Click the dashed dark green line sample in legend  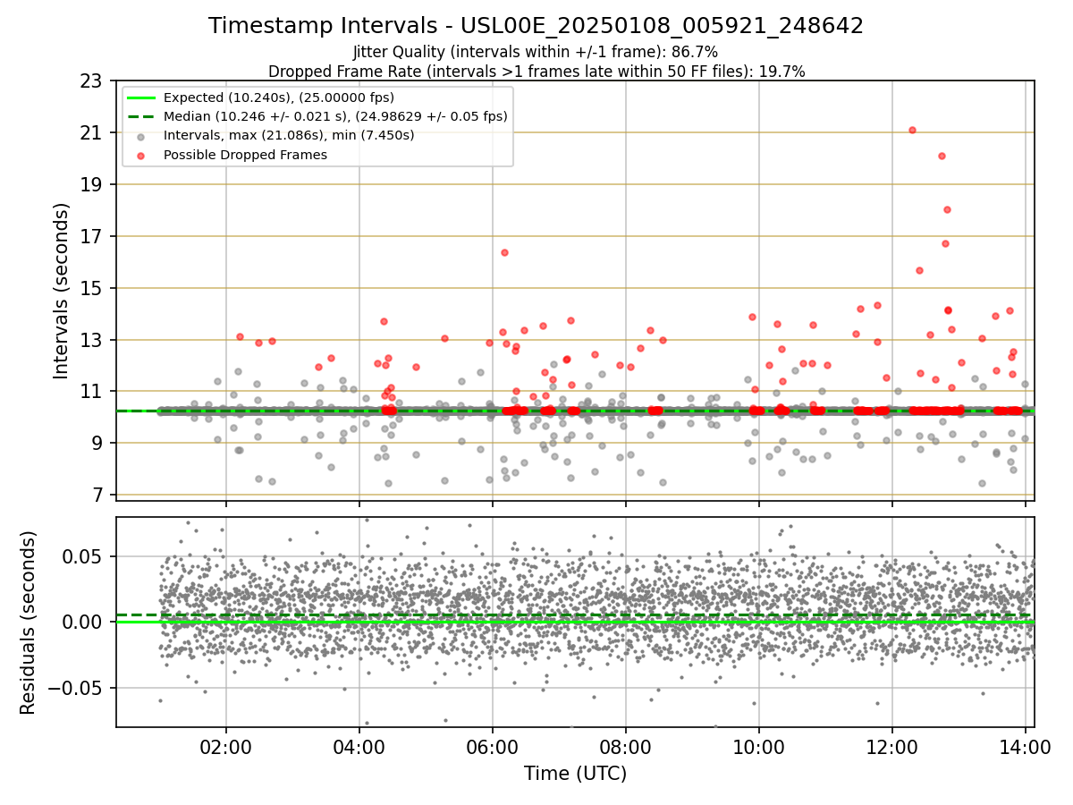tap(141, 116)
